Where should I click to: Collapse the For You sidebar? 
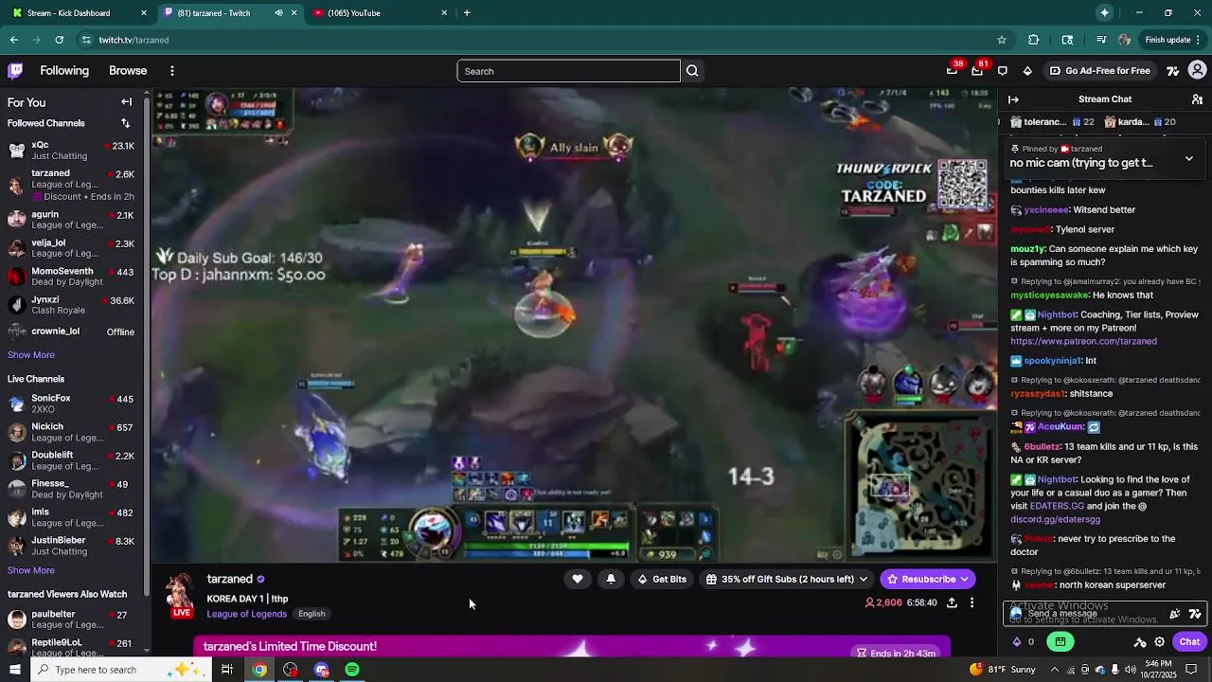tap(126, 102)
